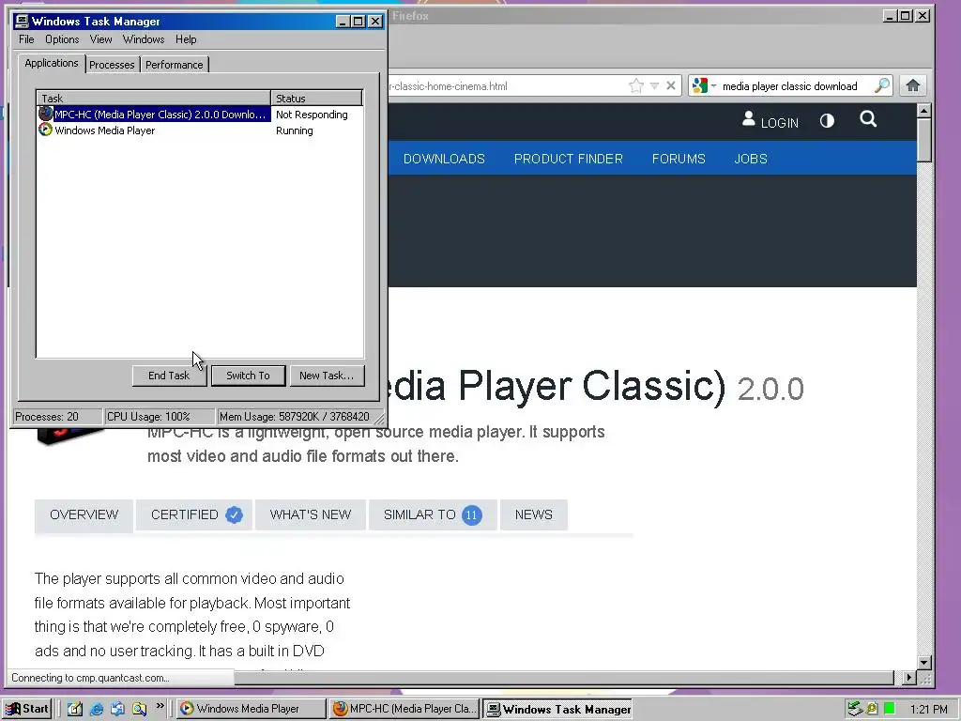Switch to the Performance tab

tap(174, 65)
